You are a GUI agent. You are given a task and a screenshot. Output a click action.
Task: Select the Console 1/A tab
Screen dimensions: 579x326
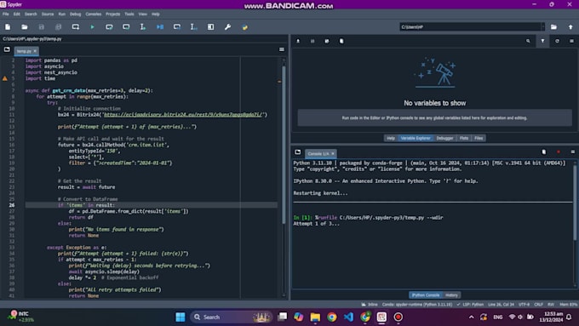pyautogui.click(x=318, y=153)
